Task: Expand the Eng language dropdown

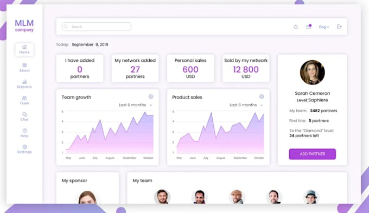Action: pyautogui.click(x=324, y=27)
